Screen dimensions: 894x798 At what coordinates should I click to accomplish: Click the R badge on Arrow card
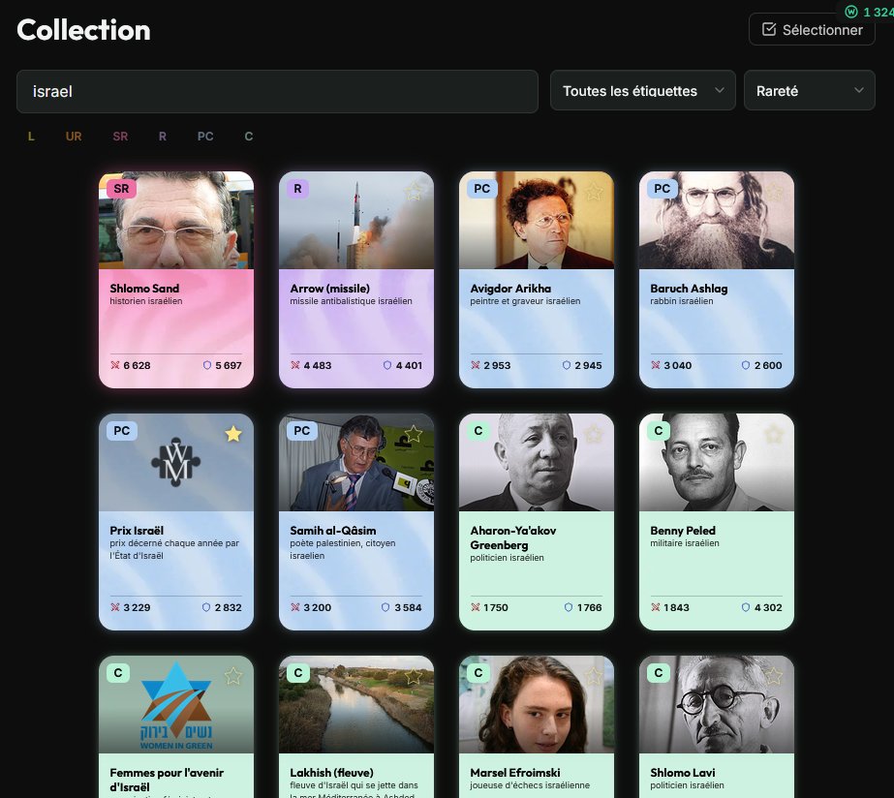point(297,189)
